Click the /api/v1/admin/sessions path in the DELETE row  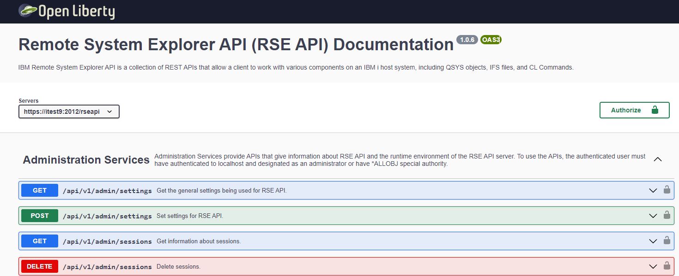[x=107, y=267]
